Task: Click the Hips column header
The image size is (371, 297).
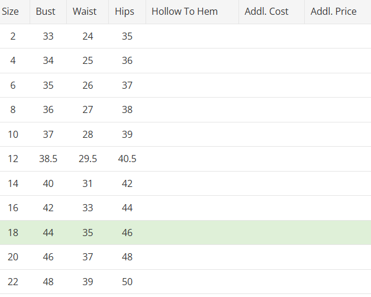Action: point(124,12)
